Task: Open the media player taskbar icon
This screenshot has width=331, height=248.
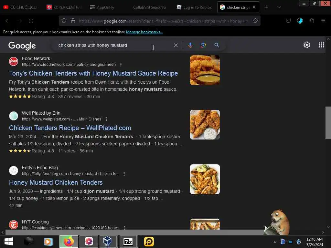Action: [x=48, y=242]
